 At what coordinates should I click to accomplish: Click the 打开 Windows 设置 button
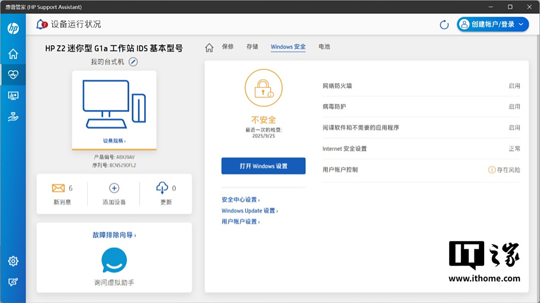[x=263, y=166]
